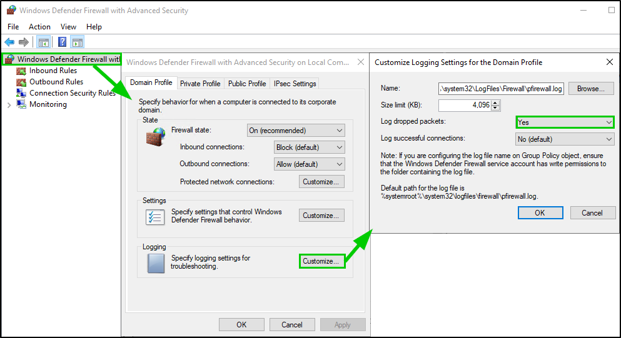Switch to the Domain Profile tab
The image size is (621, 338).
point(151,82)
